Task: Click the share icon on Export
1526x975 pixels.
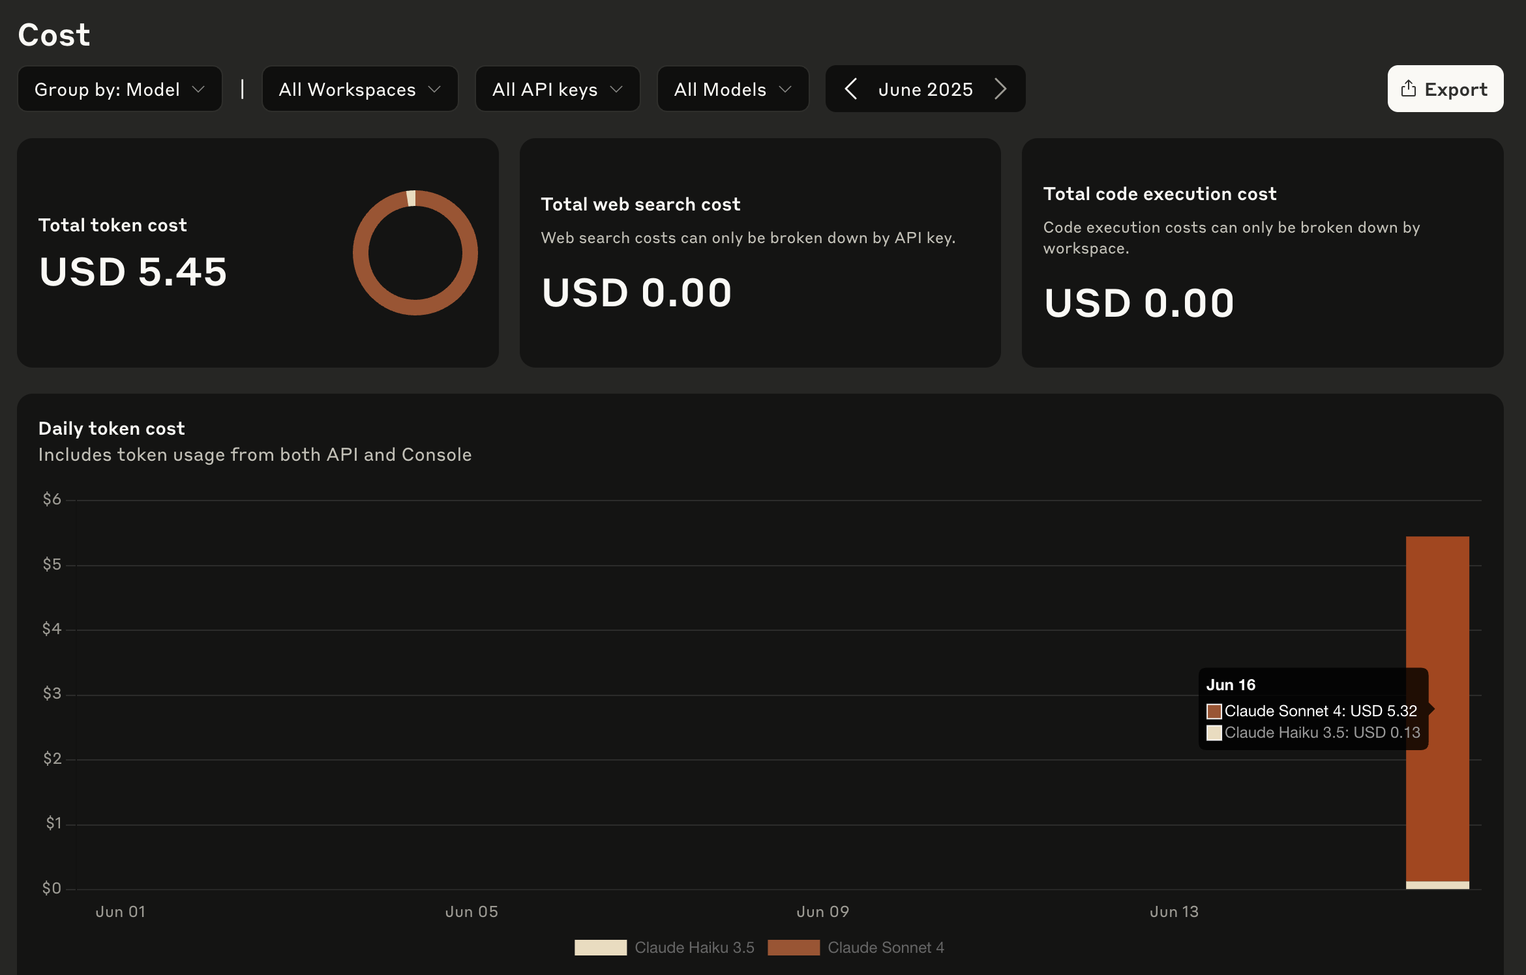Action: 1408,89
